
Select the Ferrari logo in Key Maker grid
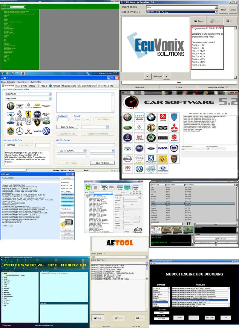28,114
